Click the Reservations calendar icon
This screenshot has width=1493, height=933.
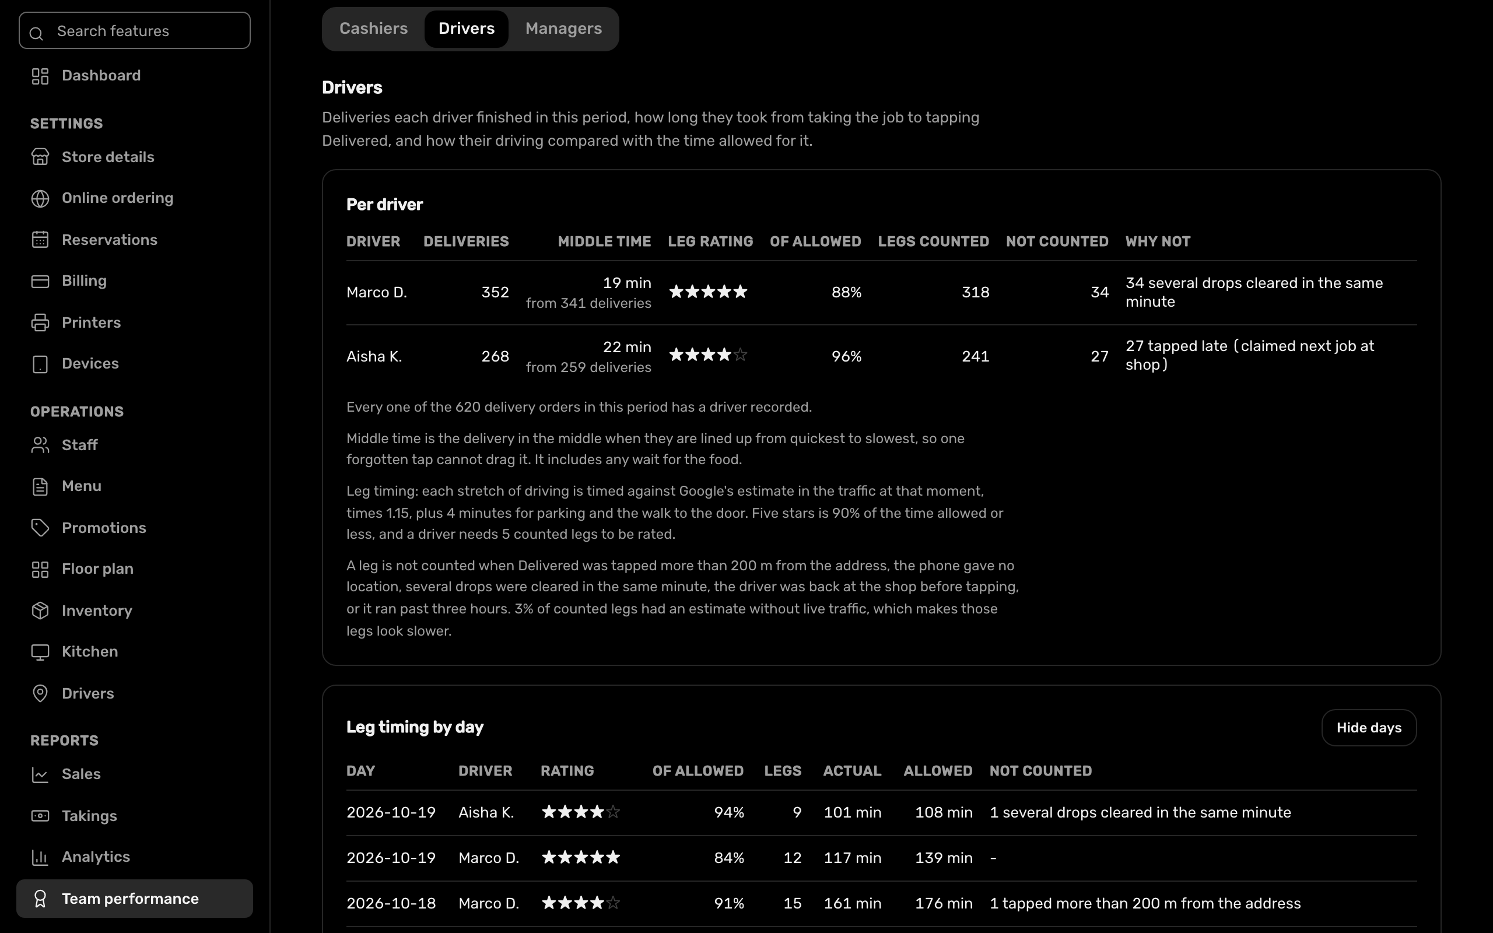pyautogui.click(x=40, y=240)
